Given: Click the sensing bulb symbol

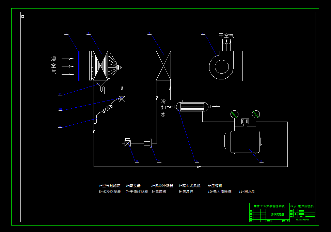Looking at the screenshot, I should pos(95,119).
